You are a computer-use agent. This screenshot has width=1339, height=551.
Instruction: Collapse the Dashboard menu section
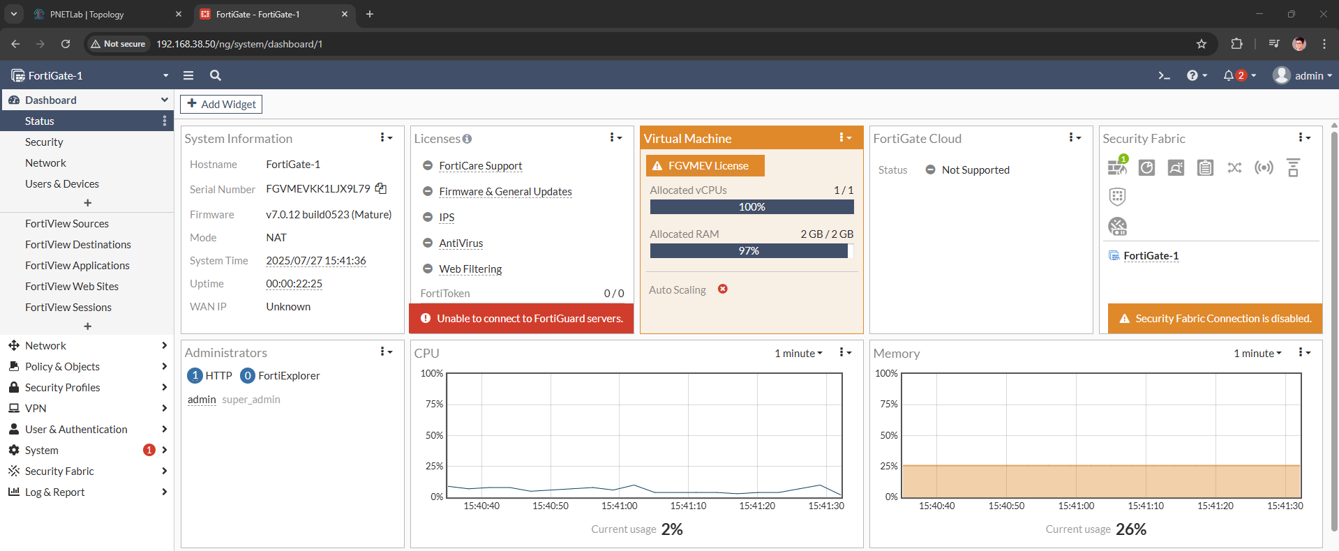click(87, 100)
